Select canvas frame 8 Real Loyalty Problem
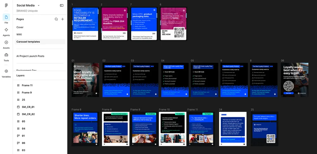Viewport: 317px width, 154px height. coord(264,80)
